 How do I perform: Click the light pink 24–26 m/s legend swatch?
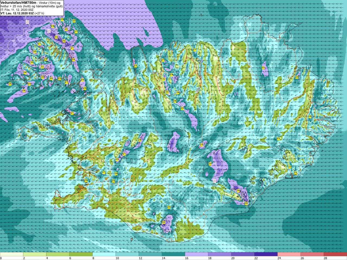[x=289, y=254]
